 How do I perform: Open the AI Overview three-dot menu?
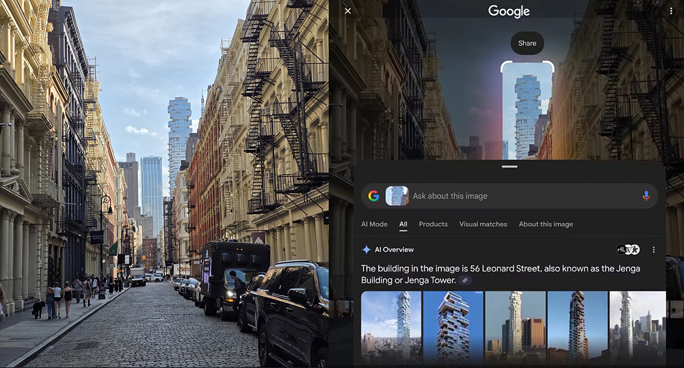[x=653, y=250]
